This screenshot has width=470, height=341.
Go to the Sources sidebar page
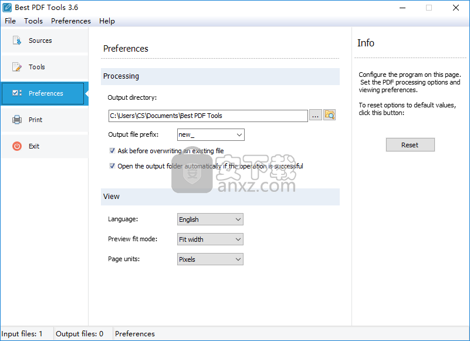(45, 40)
